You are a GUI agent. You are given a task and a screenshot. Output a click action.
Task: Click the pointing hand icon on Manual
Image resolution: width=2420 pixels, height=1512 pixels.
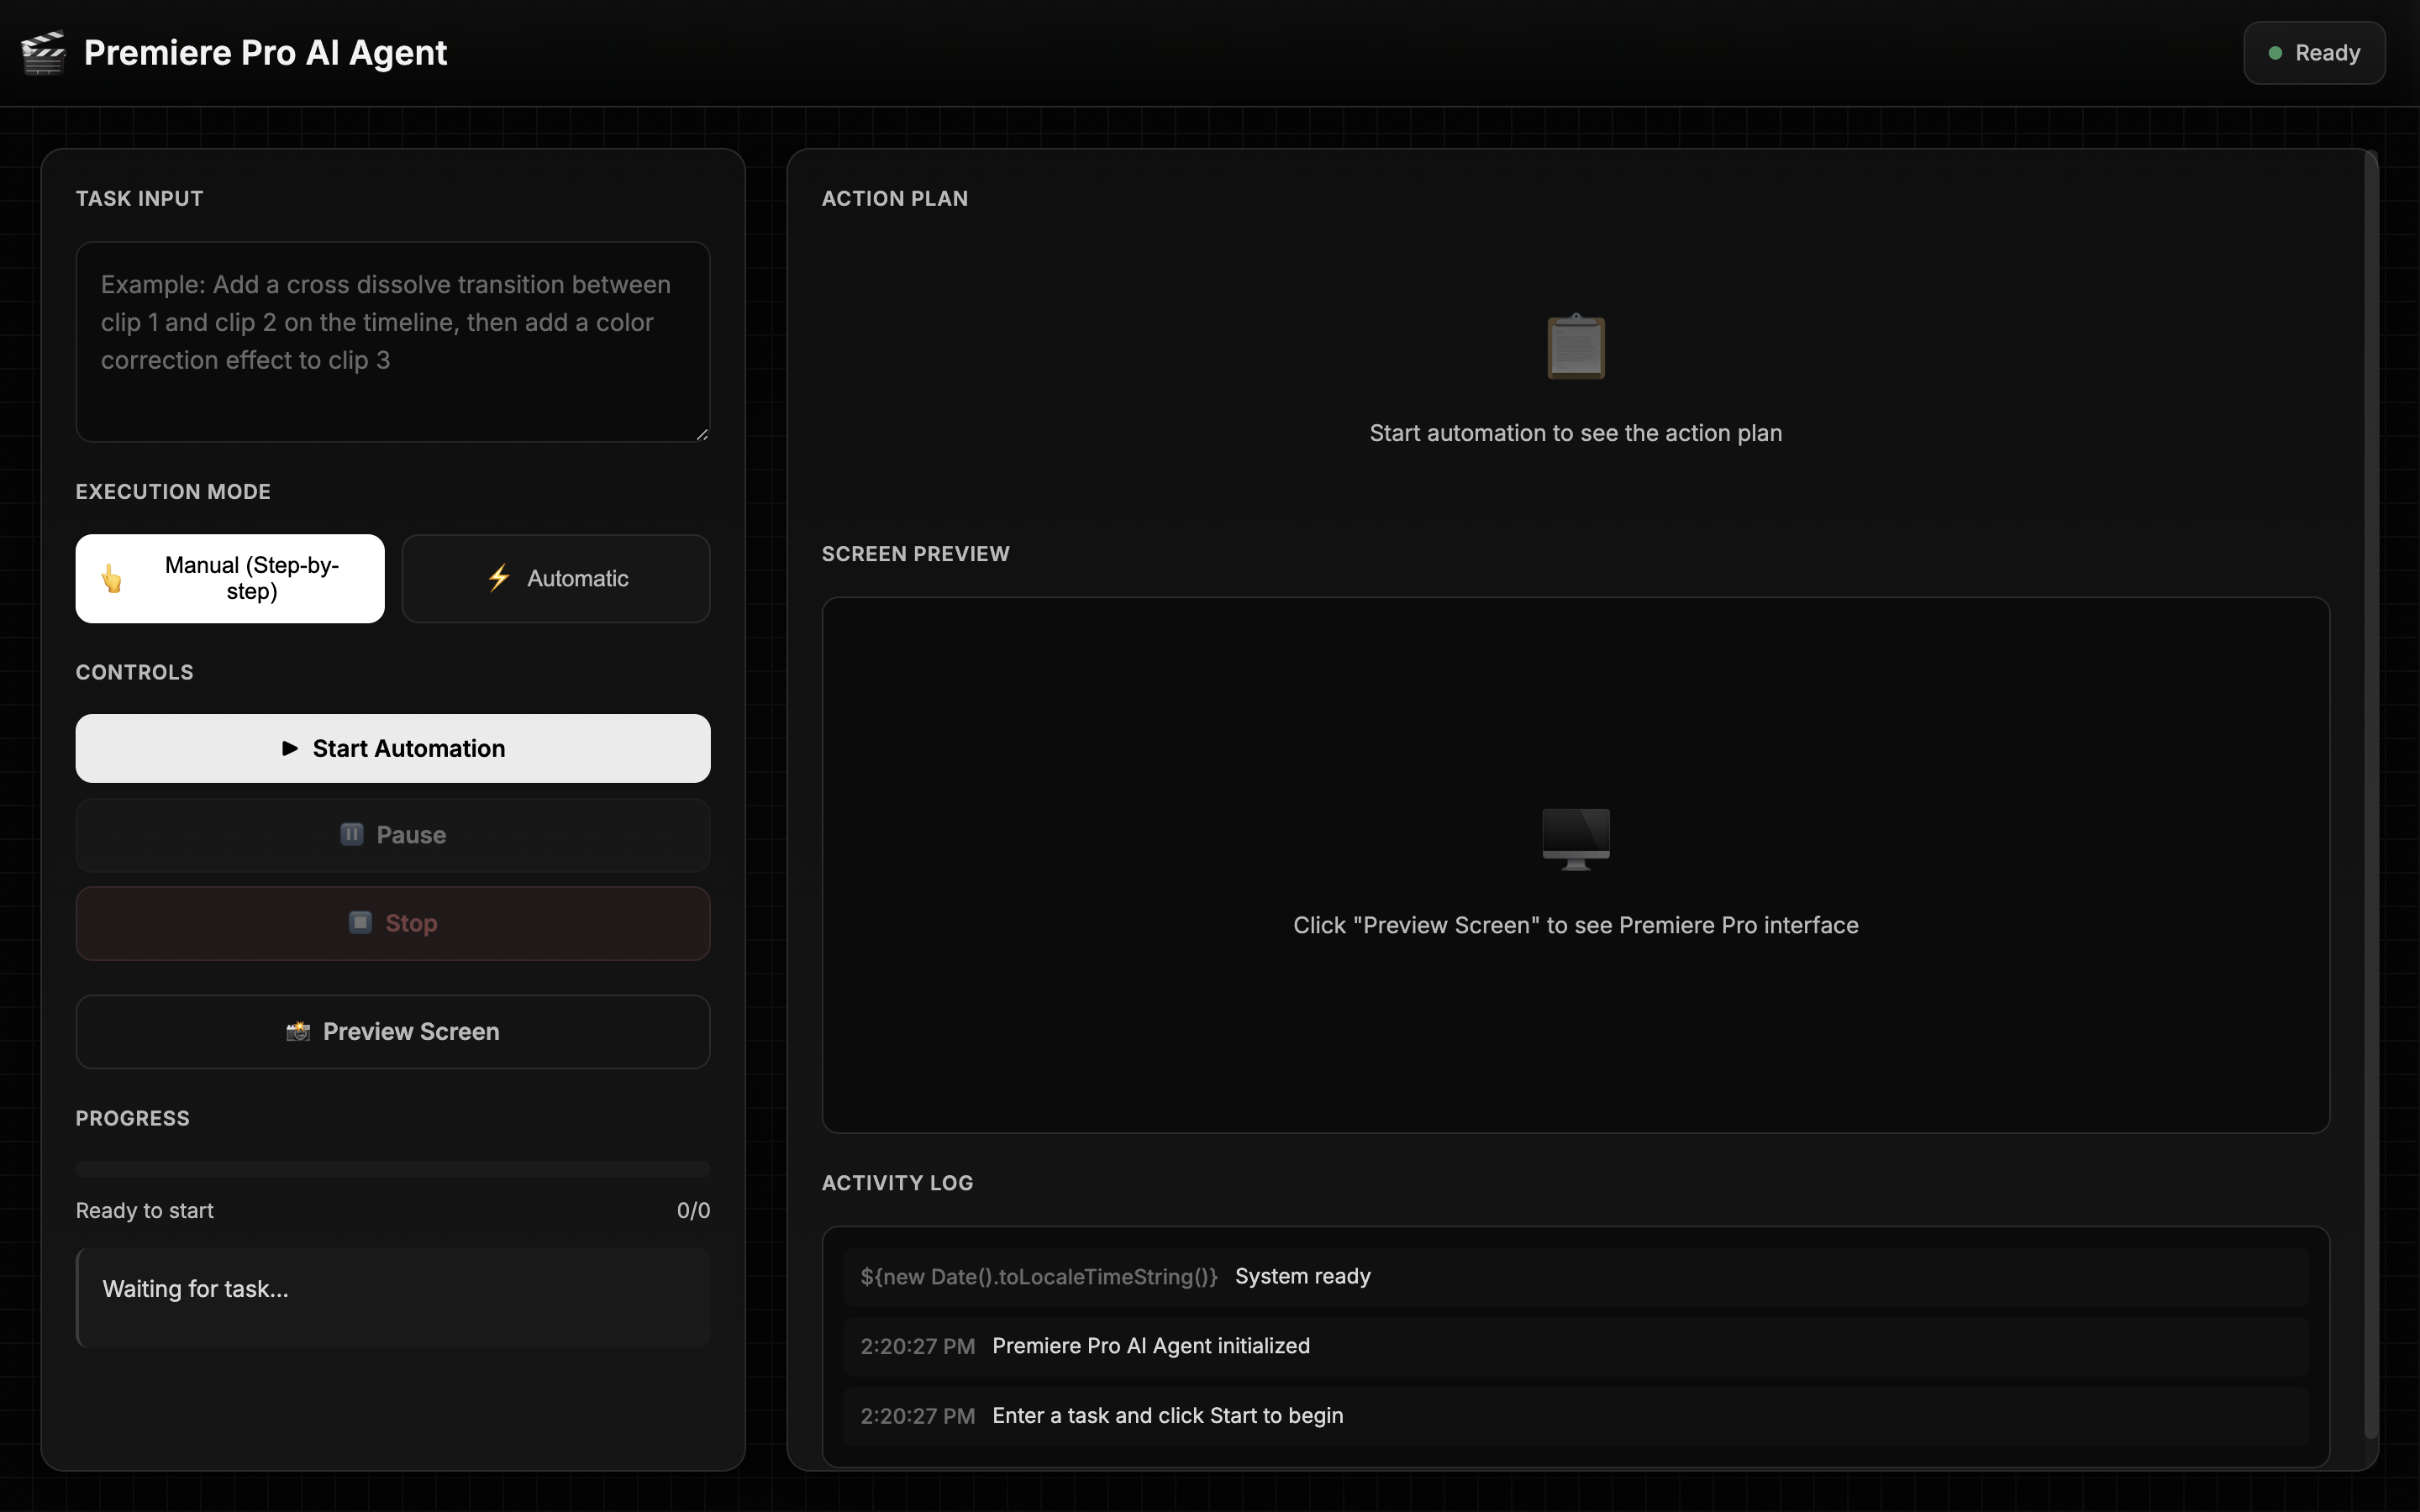(x=112, y=578)
